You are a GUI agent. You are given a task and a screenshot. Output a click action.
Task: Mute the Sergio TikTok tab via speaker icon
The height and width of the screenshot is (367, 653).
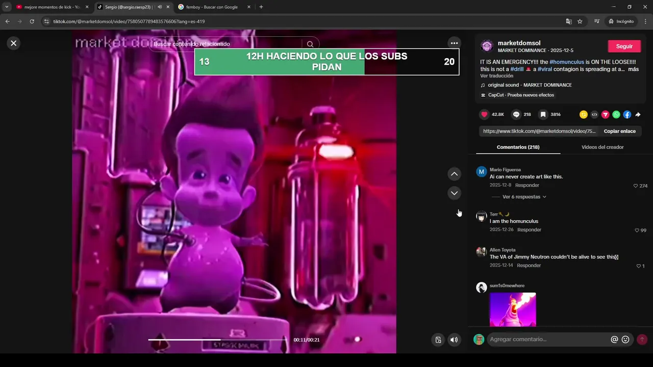pyautogui.click(x=160, y=7)
